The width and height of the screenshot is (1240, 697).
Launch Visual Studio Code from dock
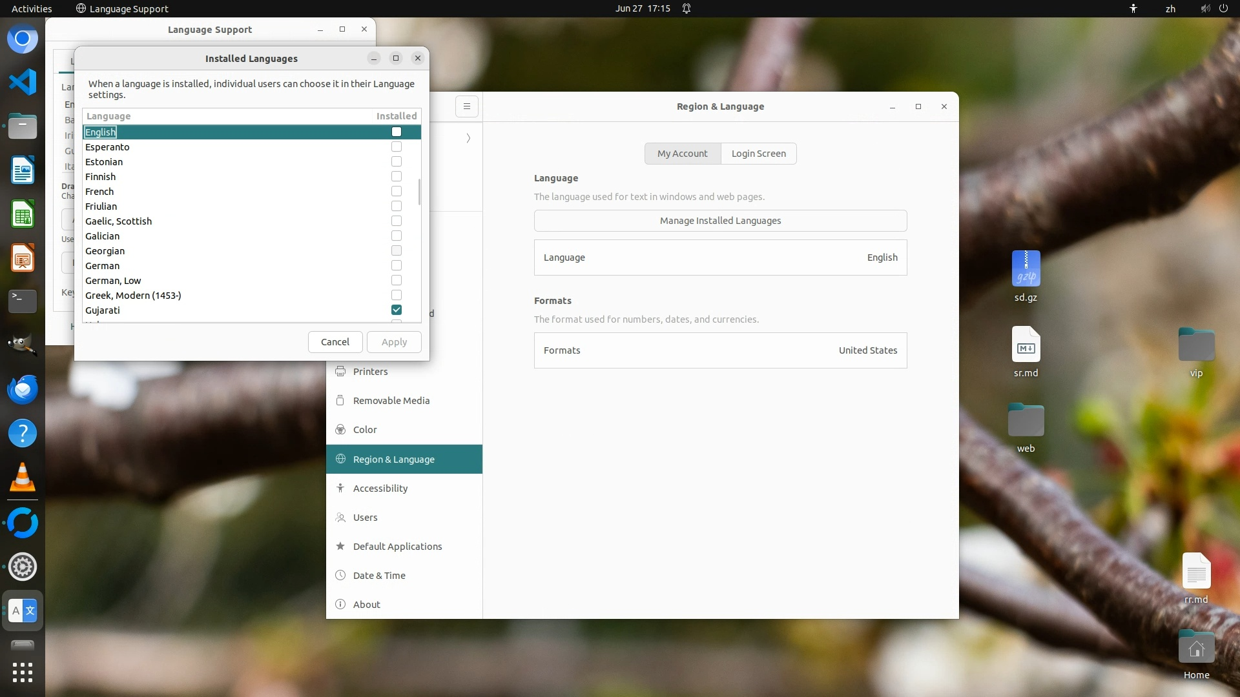23,82
